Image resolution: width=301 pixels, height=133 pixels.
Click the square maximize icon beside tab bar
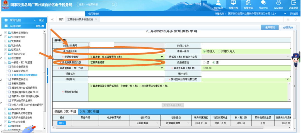pyautogui.click(x=296, y=20)
